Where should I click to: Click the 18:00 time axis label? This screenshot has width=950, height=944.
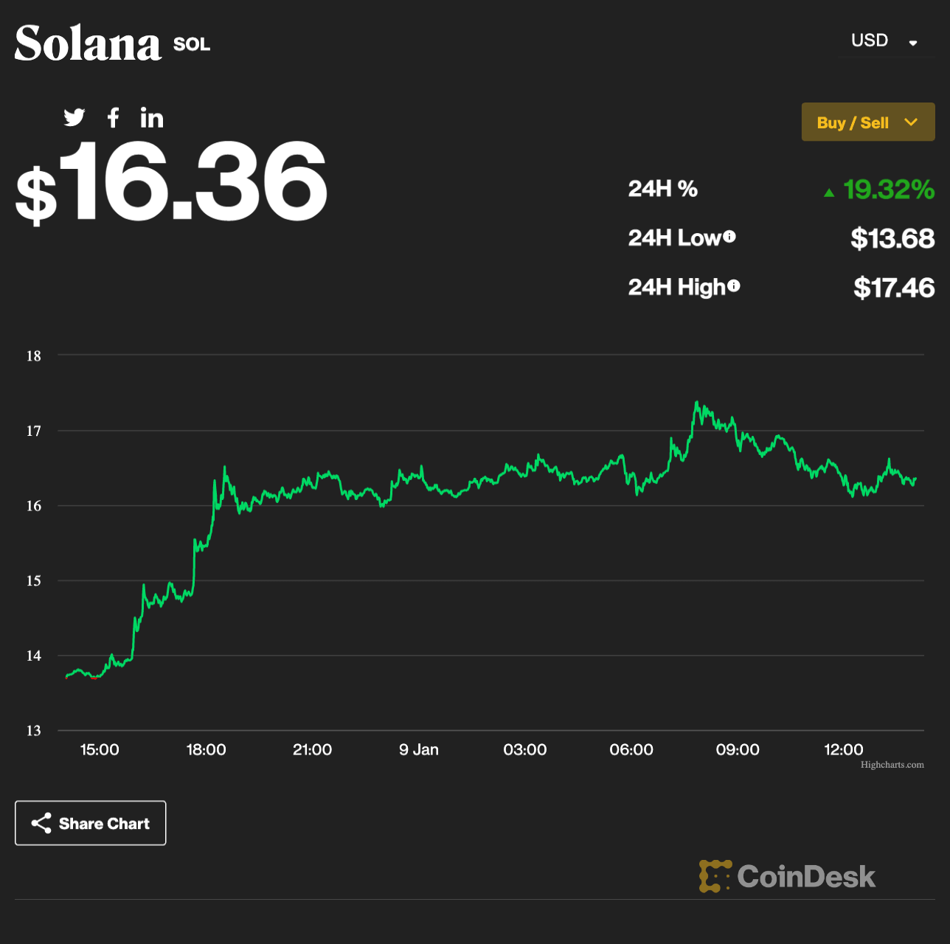point(206,750)
